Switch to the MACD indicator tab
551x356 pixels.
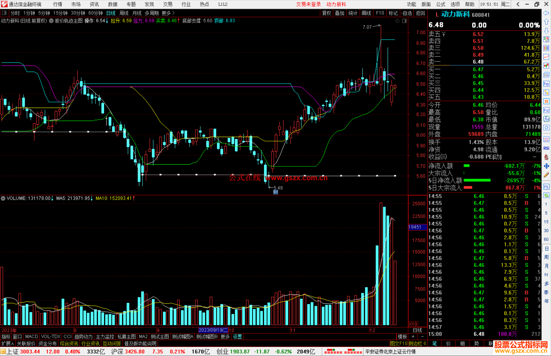click(x=31, y=337)
